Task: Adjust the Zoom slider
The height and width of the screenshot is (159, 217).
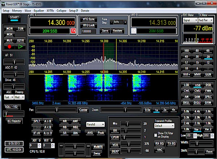Action: [121, 110]
